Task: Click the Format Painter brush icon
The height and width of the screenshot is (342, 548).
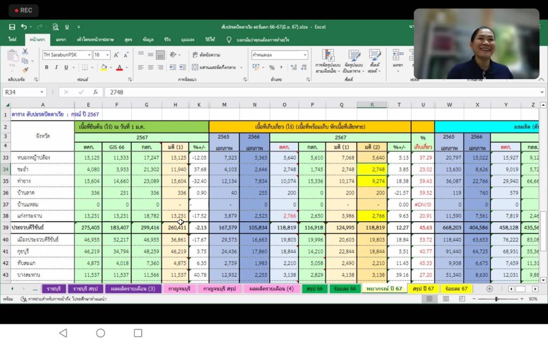Action: click(x=25, y=70)
